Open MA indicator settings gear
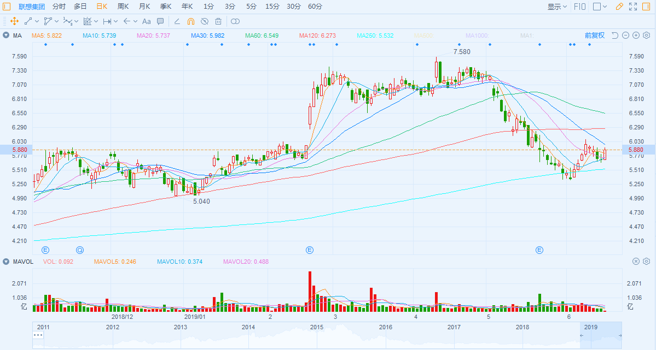Screen dimensions: 656x350 pyautogui.click(x=646, y=35)
